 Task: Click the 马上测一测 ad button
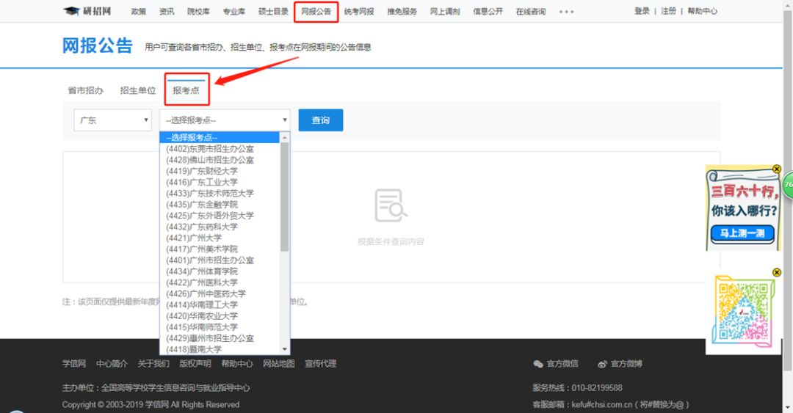tap(742, 233)
